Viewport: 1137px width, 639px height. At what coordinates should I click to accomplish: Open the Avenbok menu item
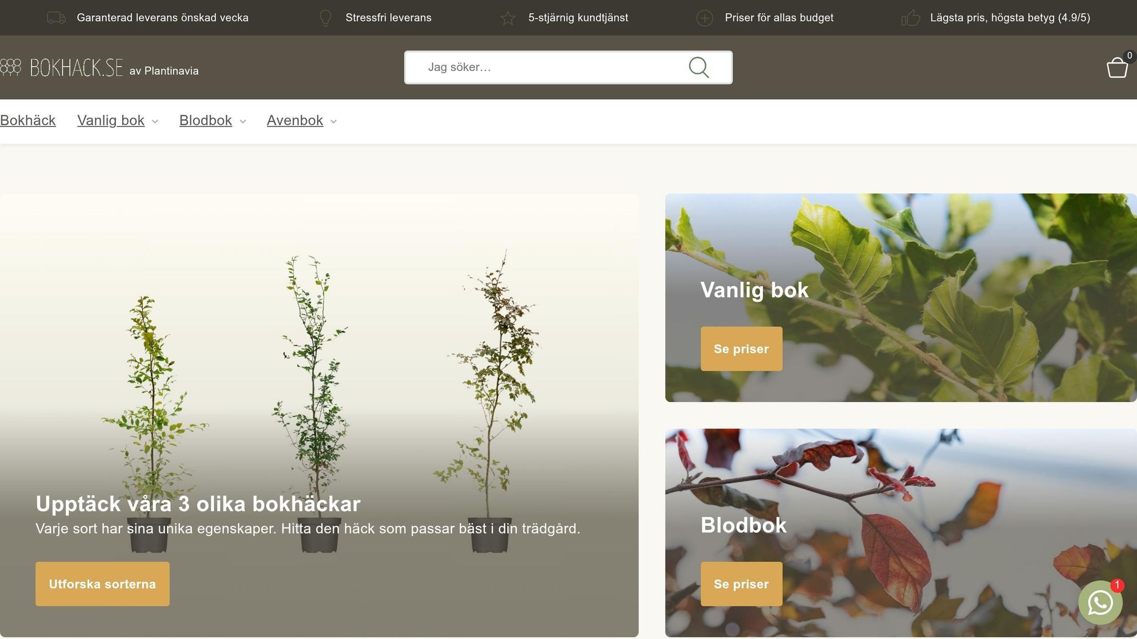tap(295, 120)
